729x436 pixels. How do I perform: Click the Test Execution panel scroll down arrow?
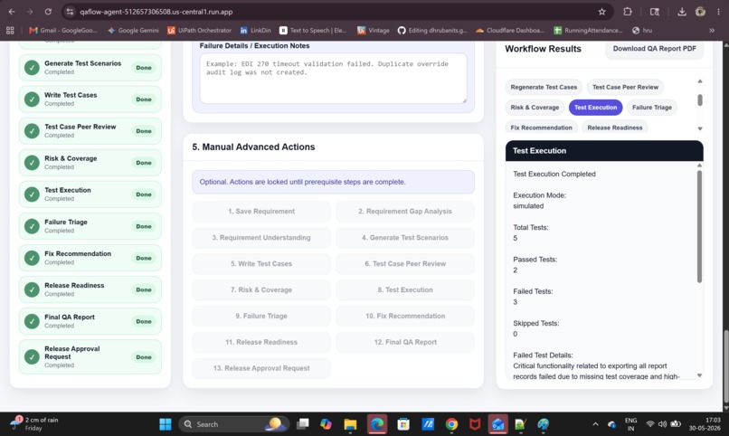(x=699, y=375)
